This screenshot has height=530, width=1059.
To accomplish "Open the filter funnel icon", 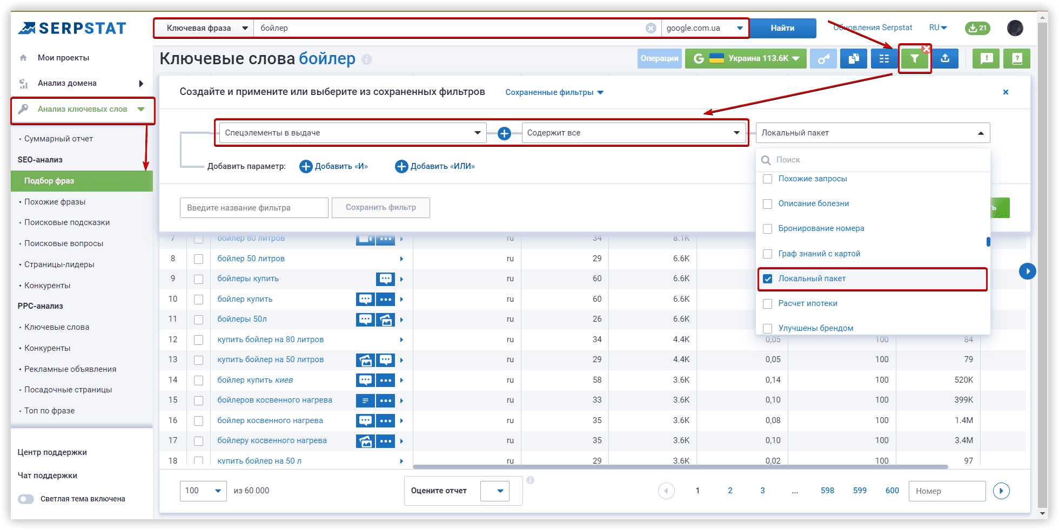I will 914,59.
